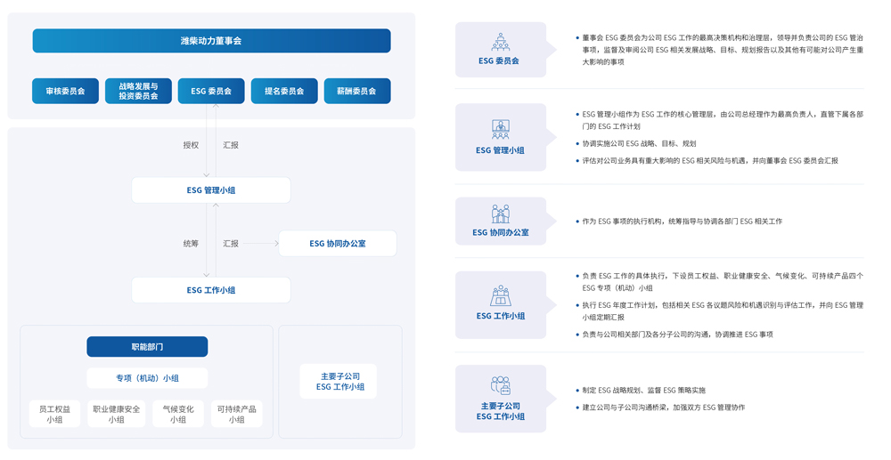Select the blue ESG 委员会 box
891x460 pixels.
click(x=211, y=91)
